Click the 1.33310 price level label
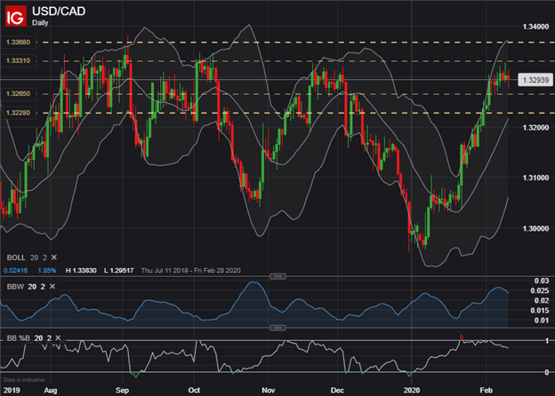555x396 pixels. pos(17,60)
